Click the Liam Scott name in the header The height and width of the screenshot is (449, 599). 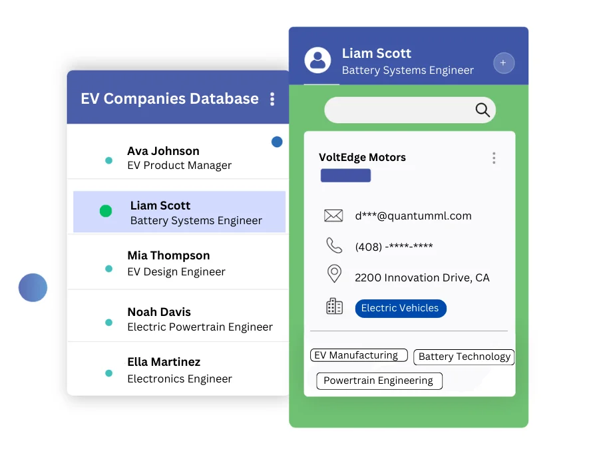pyautogui.click(x=376, y=53)
